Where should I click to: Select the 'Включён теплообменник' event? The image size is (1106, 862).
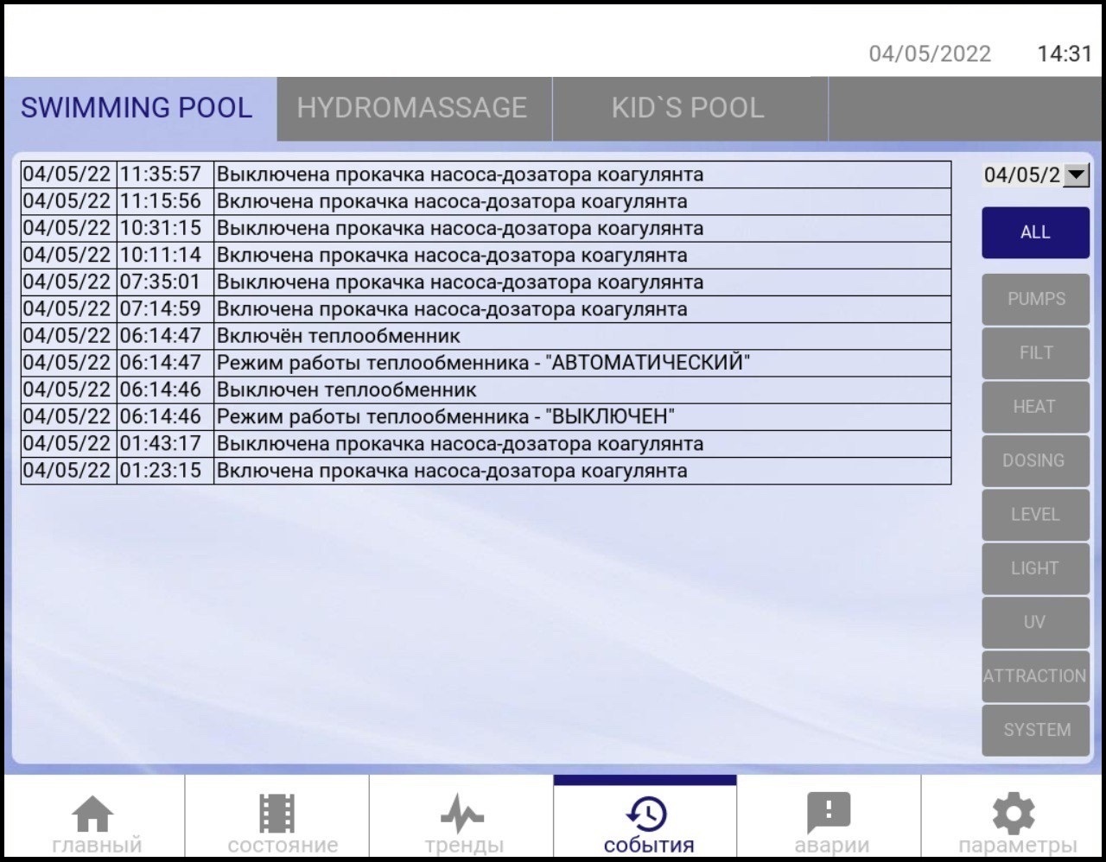tap(339, 336)
